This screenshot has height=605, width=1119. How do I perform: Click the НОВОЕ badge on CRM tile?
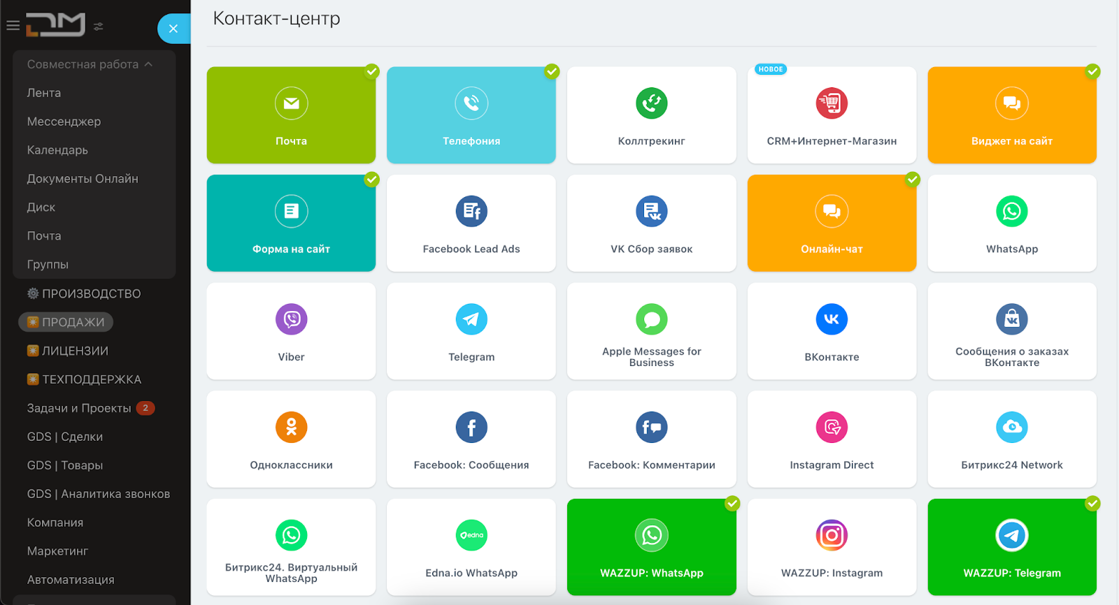pos(771,69)
